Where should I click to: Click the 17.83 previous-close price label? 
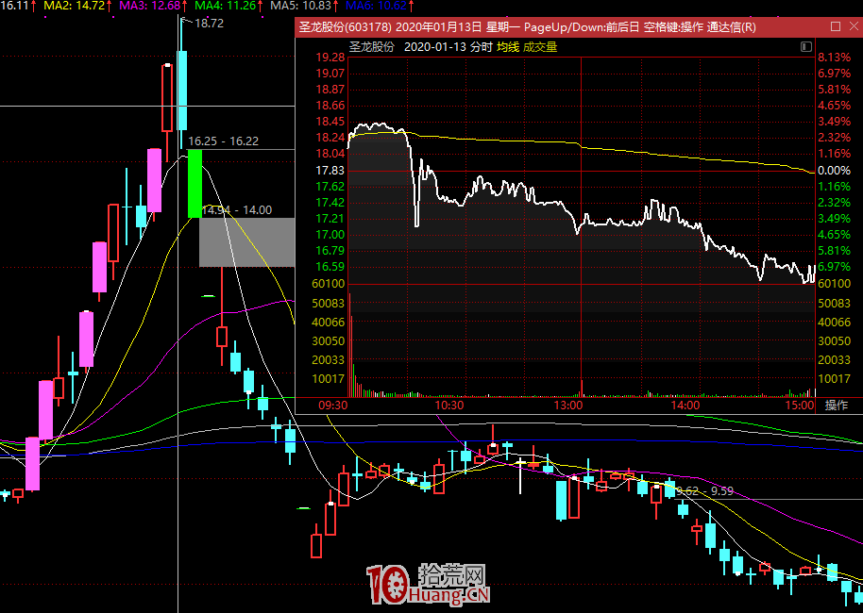coord(330,171)
